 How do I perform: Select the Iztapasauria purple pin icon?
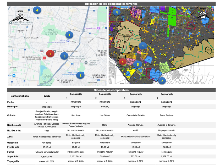click(98, 28)
